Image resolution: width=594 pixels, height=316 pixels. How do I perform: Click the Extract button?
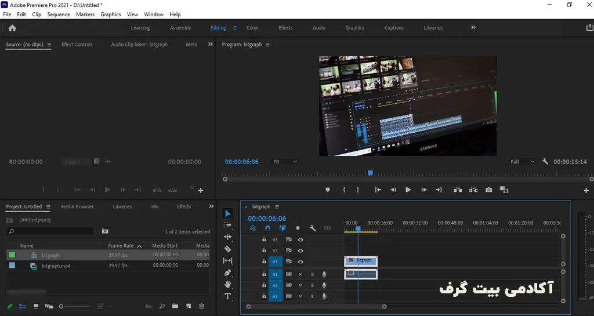473,190
